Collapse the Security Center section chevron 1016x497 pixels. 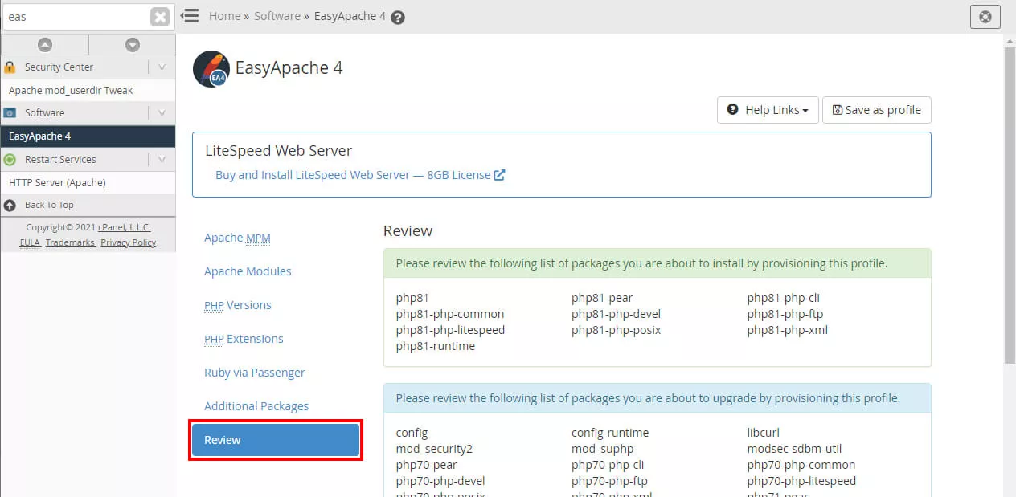[162, 67]
